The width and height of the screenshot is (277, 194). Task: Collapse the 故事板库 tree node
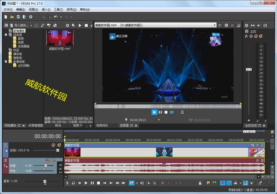point(6,61)
